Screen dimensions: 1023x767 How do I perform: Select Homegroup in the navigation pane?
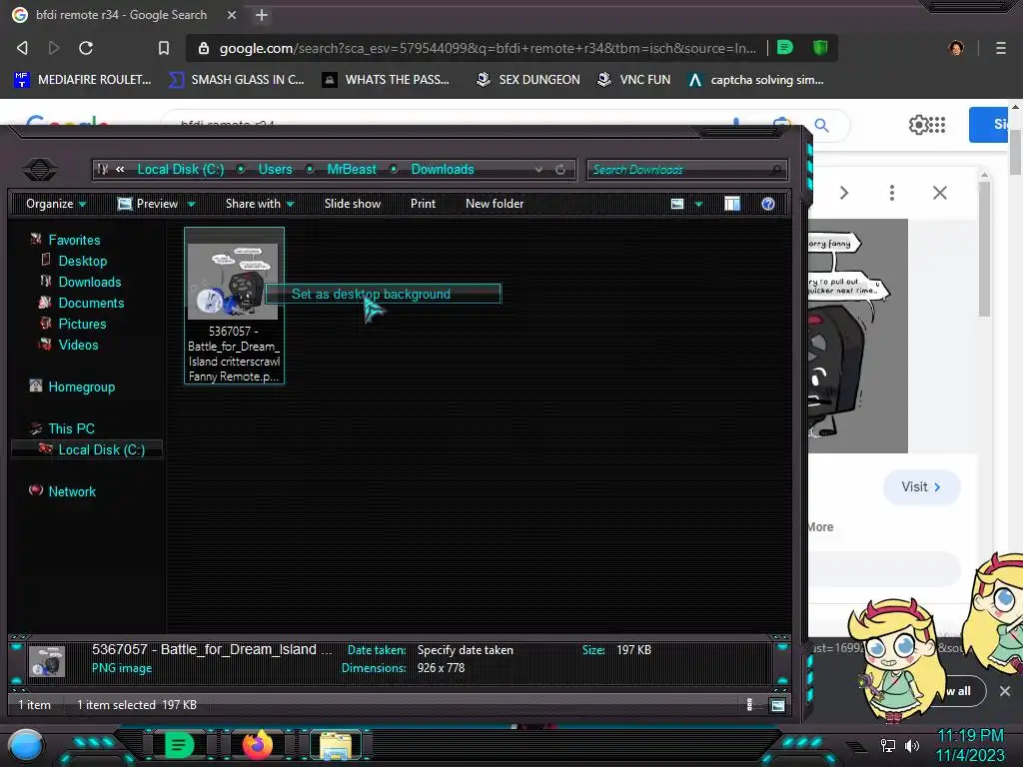pyautogui.click(x=82, y=386)
